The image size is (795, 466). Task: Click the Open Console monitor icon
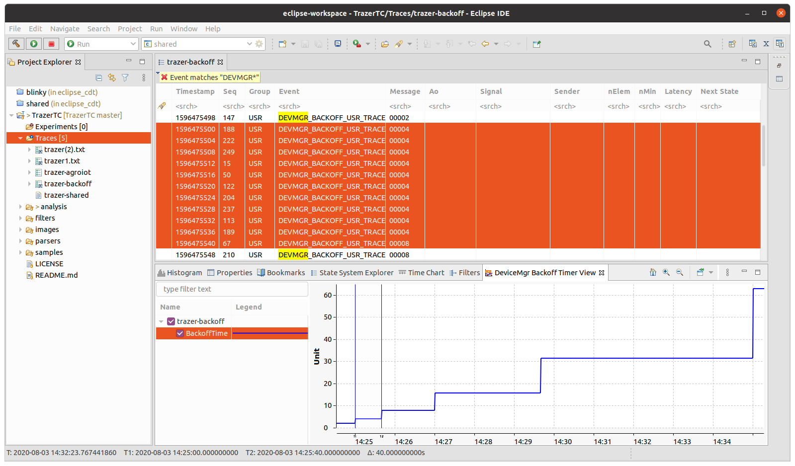pyautogui.click(x=338, y=44)
